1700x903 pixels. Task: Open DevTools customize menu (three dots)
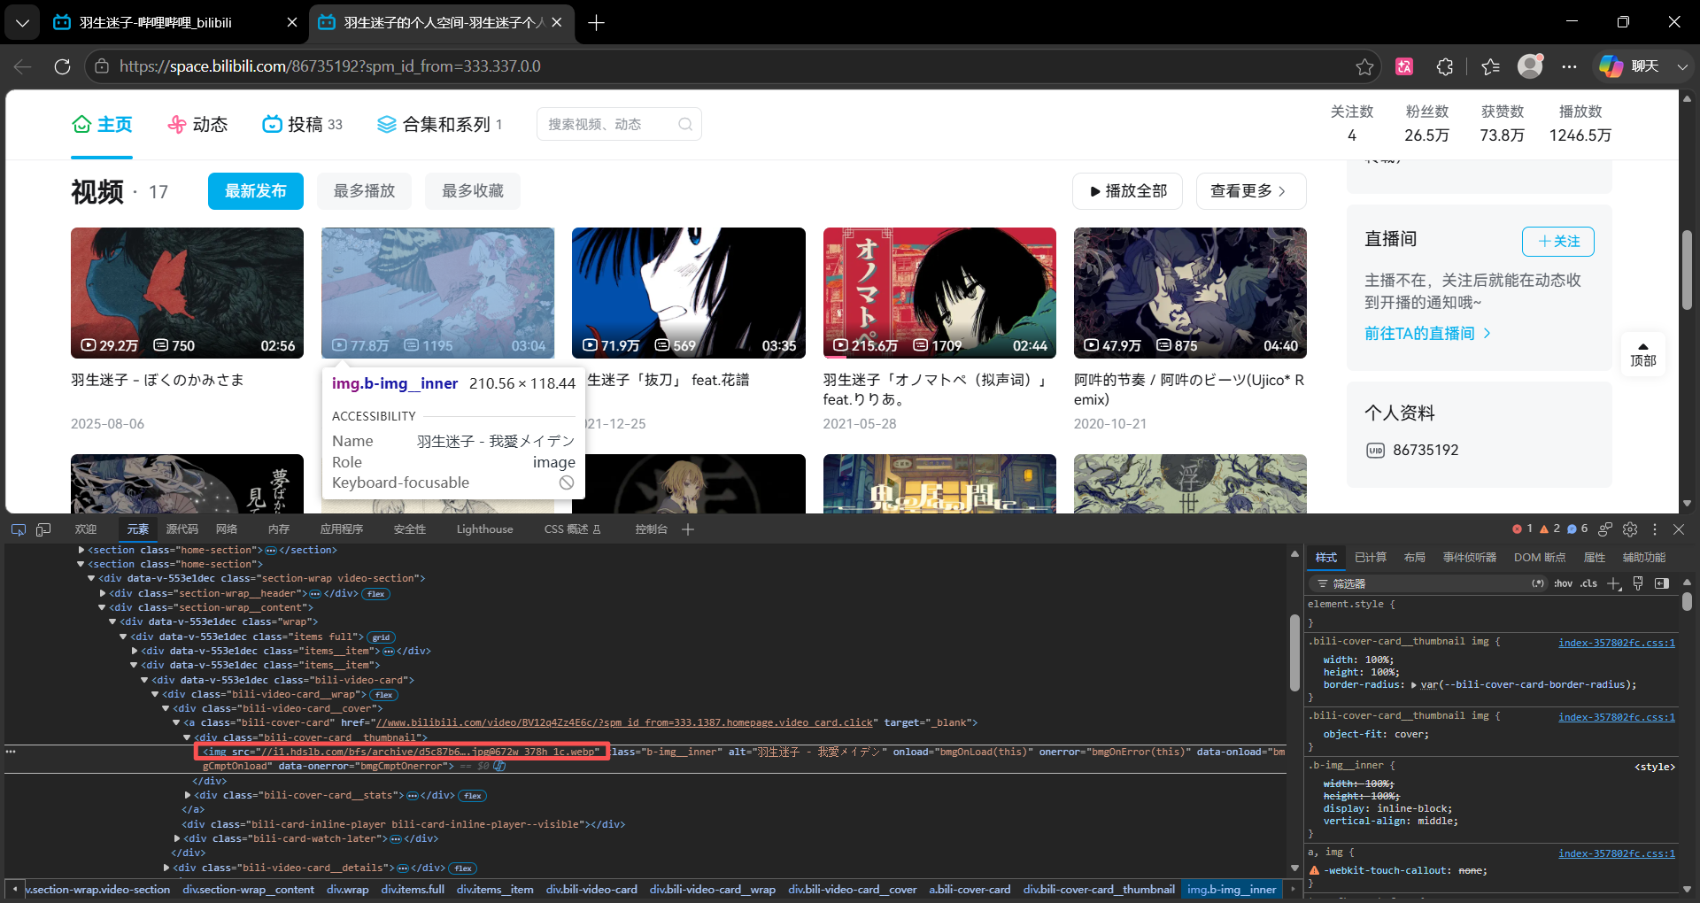click(1655, 529)
